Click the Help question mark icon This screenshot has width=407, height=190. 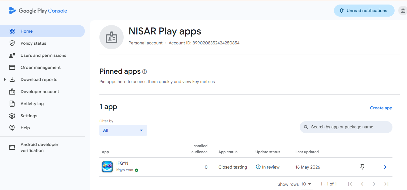coord(12,128)
